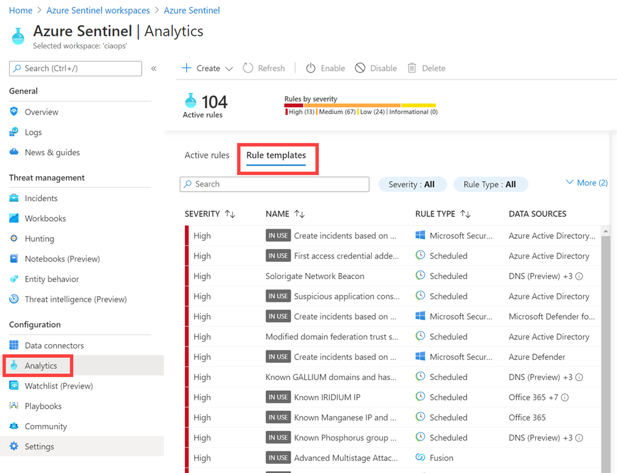Screen dimensions: 617x473
Task: Select the Hunting target icon
Action: tap(14, 239)
